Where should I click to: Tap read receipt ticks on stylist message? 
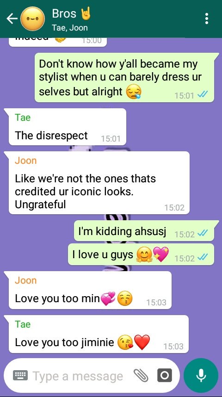coord(203,95)
